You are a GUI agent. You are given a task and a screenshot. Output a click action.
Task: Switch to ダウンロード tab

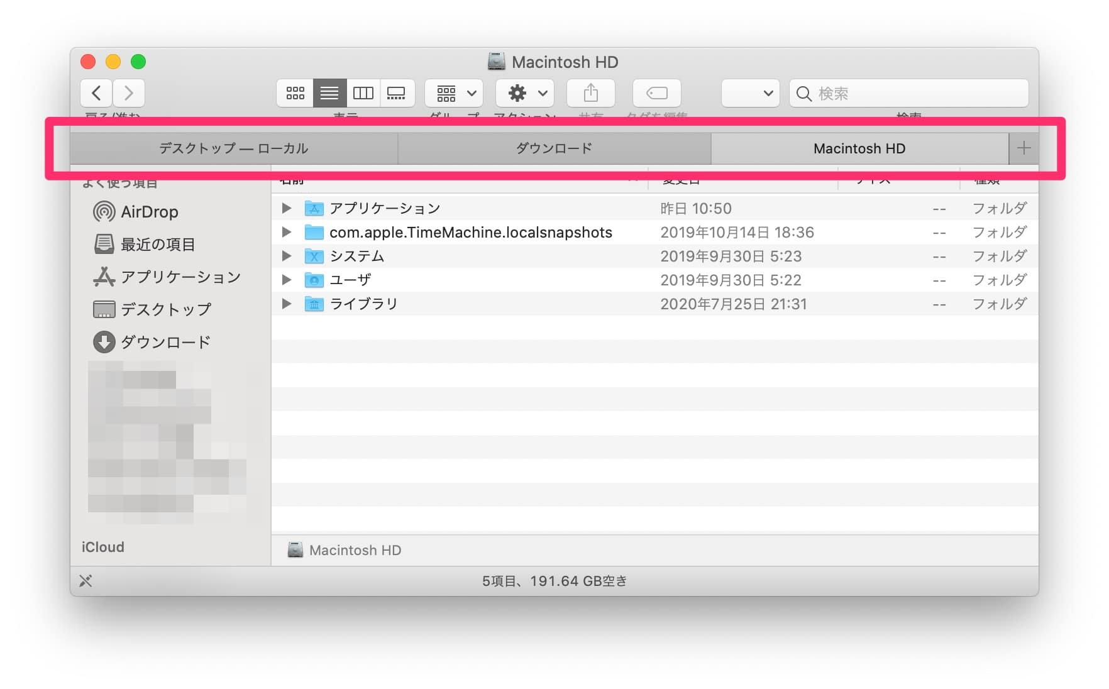click(554, 148)
